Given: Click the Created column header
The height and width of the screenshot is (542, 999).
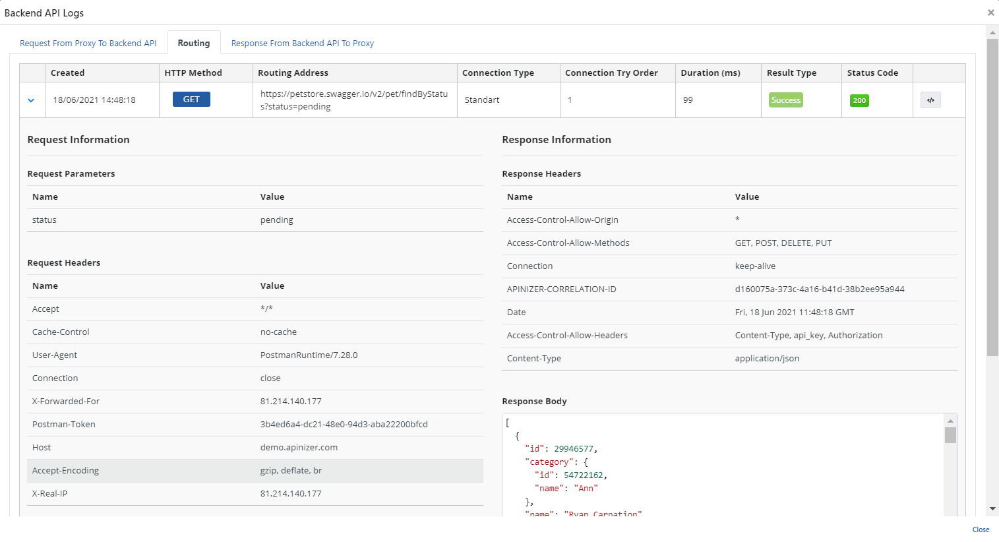Looking at the screenshot, I should tap(68, 73).
